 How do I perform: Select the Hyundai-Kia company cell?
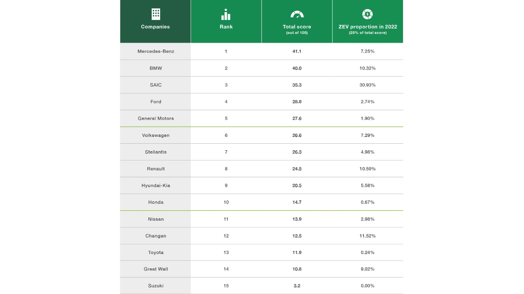click(156, 186)
